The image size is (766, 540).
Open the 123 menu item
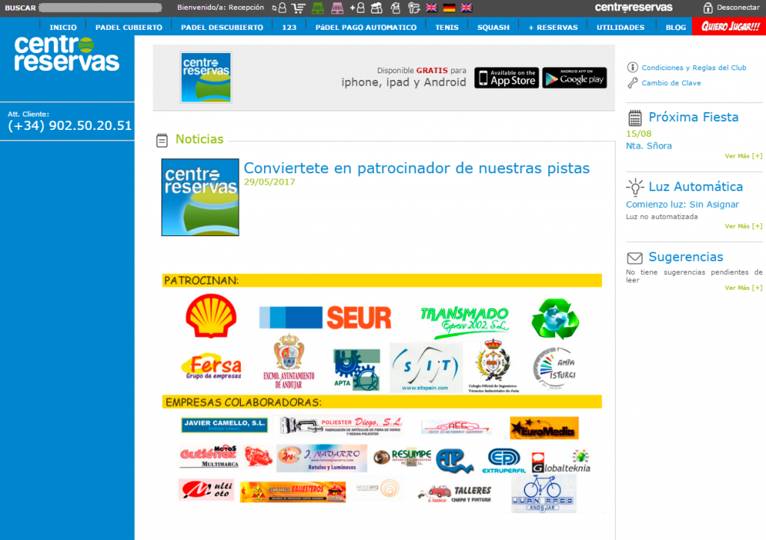point(289,28)
